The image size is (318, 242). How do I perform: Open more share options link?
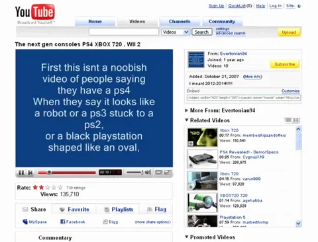(153, 222)
